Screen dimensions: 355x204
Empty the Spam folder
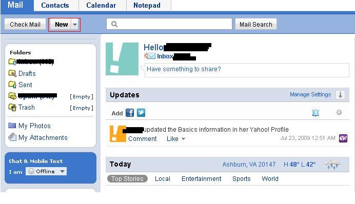(82, 97)
